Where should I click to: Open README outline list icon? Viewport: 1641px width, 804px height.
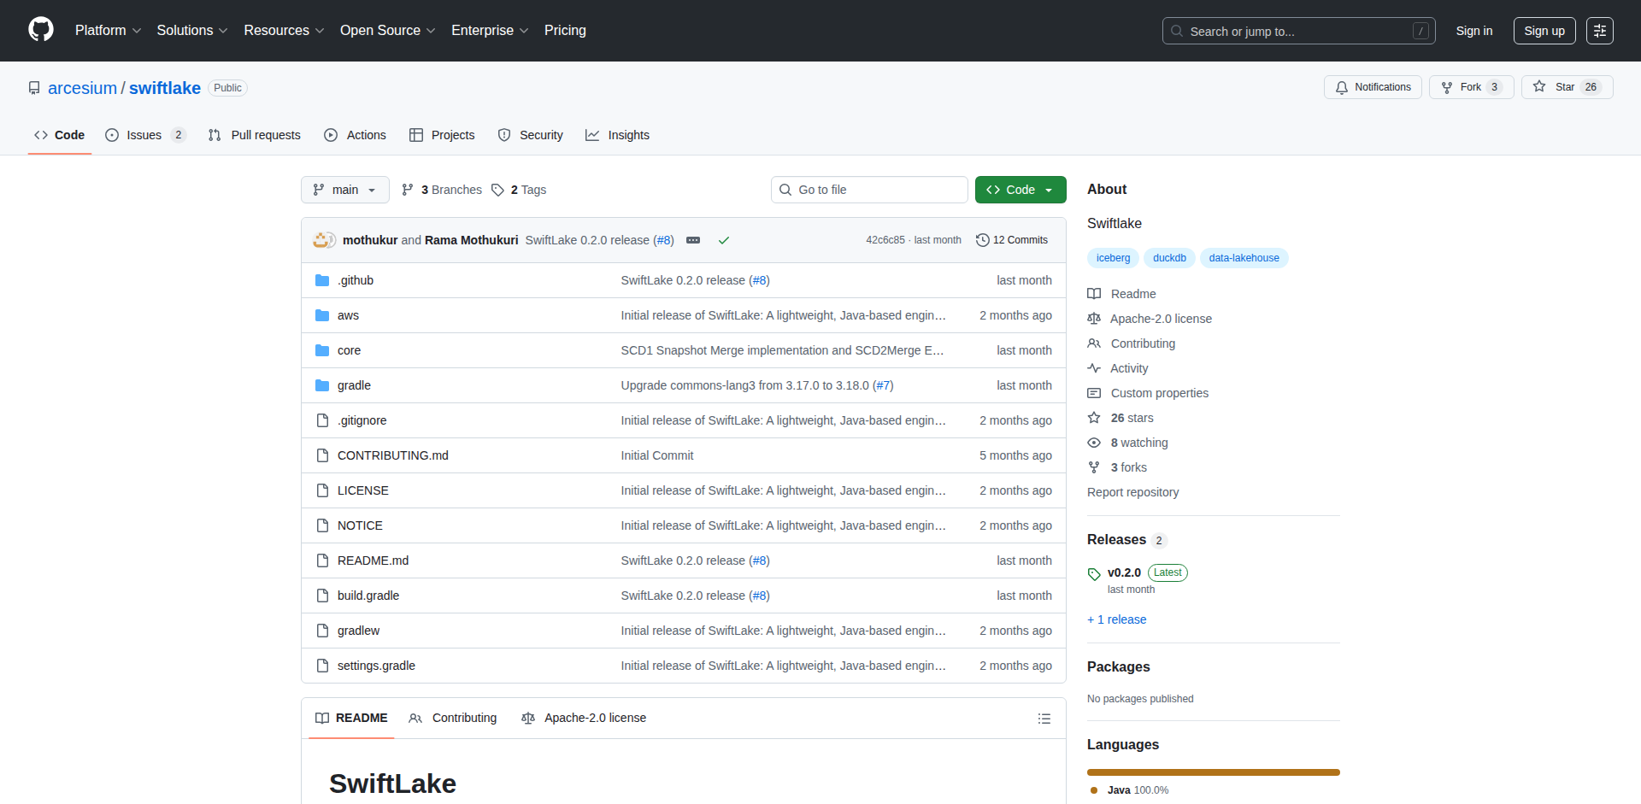tap(1044, 719)
